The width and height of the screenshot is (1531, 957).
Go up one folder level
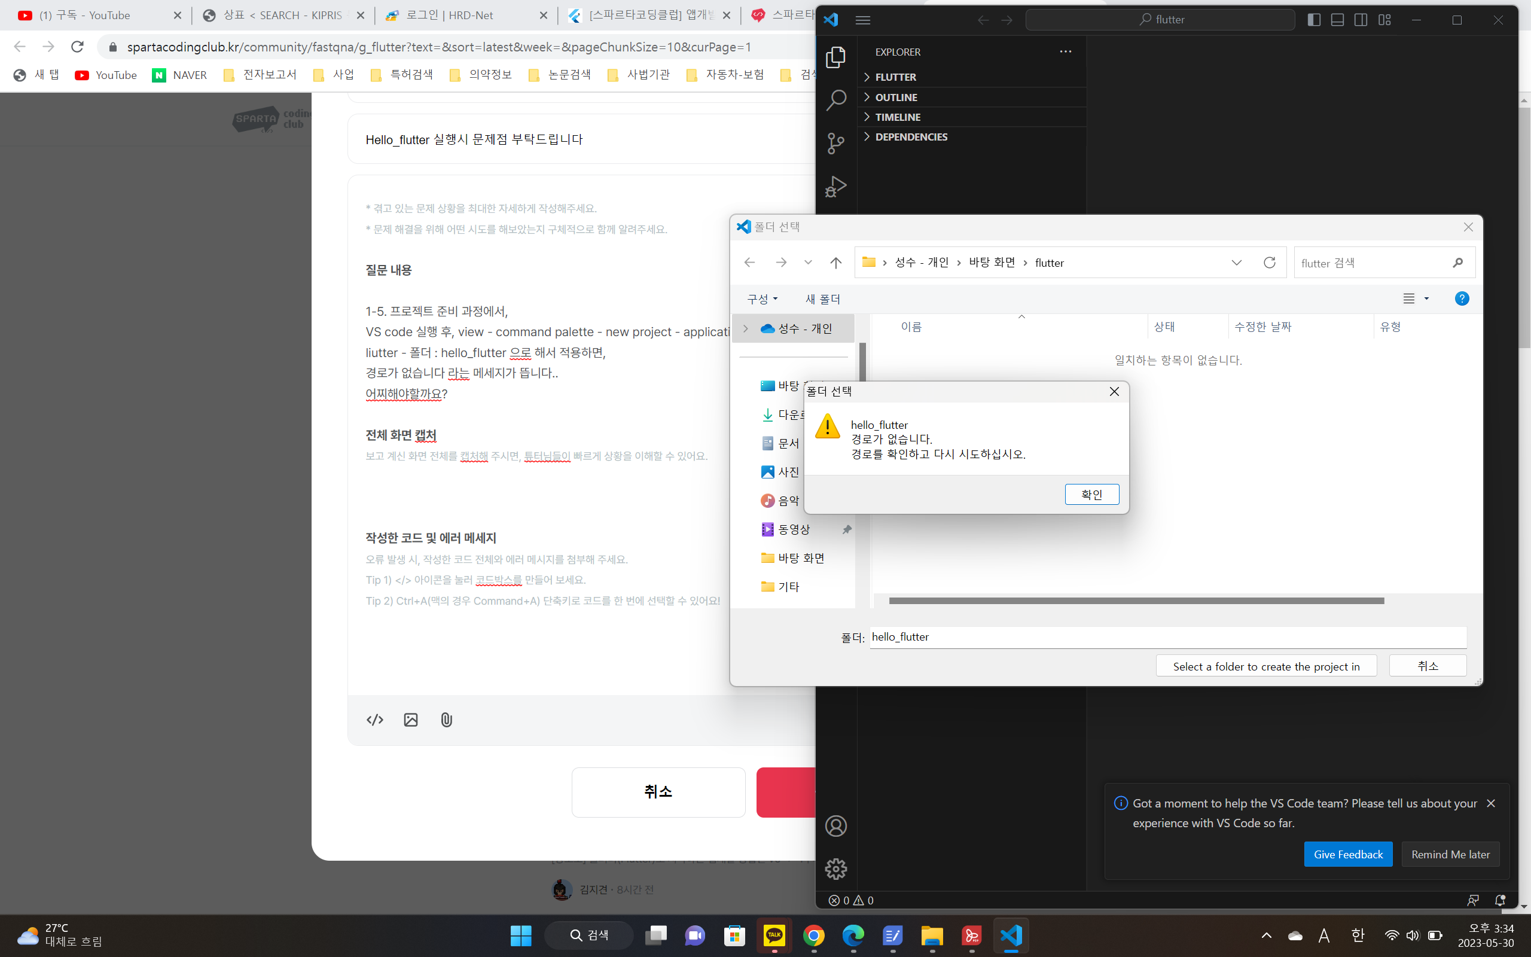(835, 263)
